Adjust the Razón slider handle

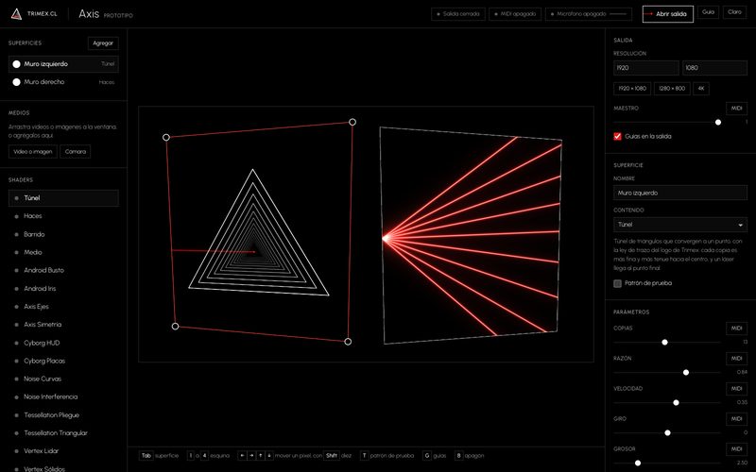686,372
